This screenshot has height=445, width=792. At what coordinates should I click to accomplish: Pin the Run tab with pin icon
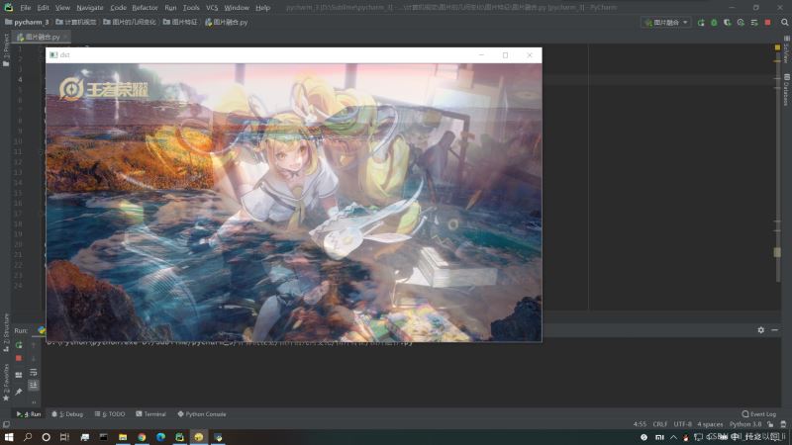pyautogui.click(x=19, y=392)
